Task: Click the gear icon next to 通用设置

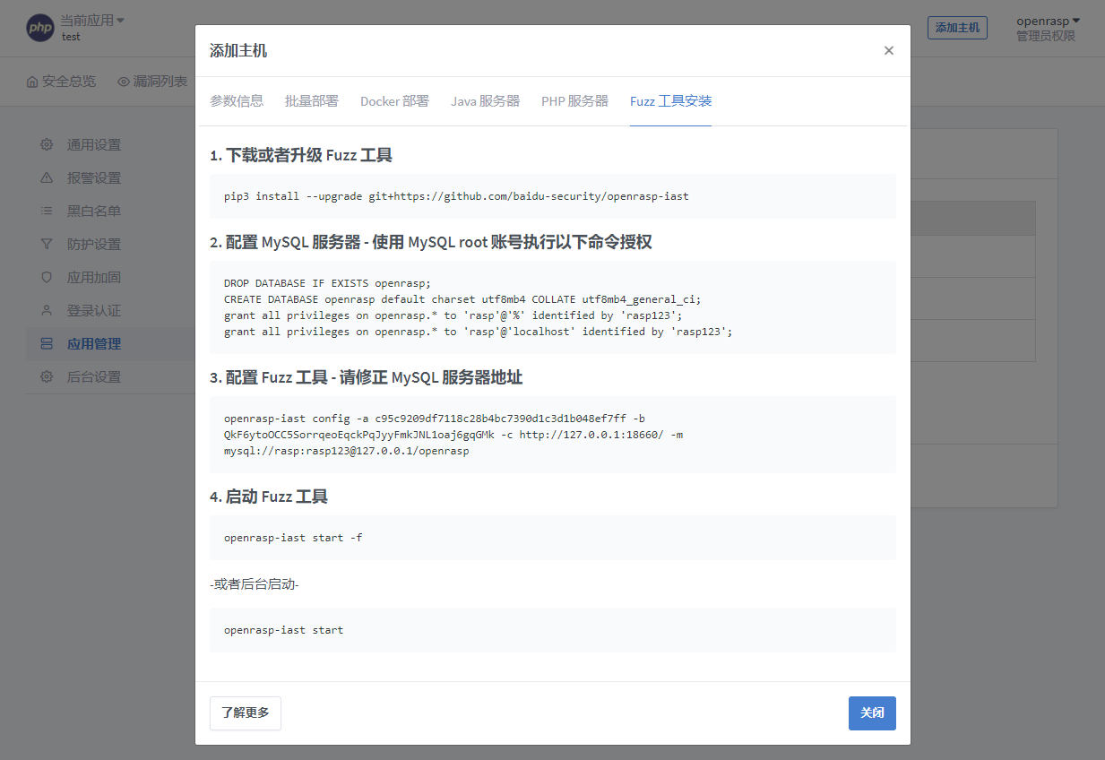Action: pyautogui.click(x=47, y=144)
